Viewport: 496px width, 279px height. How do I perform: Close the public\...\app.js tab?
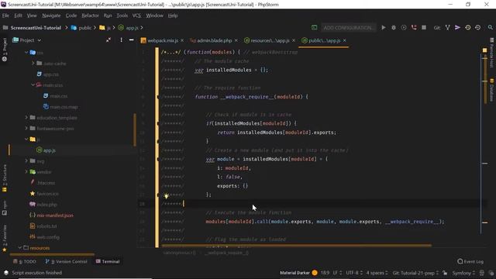pos(344,40)
